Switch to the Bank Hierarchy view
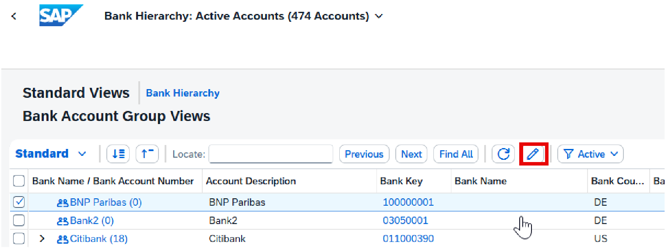The height and width of the screenshot is (252, 665). point(183,93)
